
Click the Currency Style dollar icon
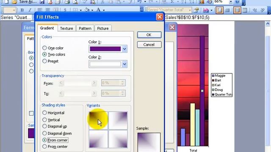(65, 10)
